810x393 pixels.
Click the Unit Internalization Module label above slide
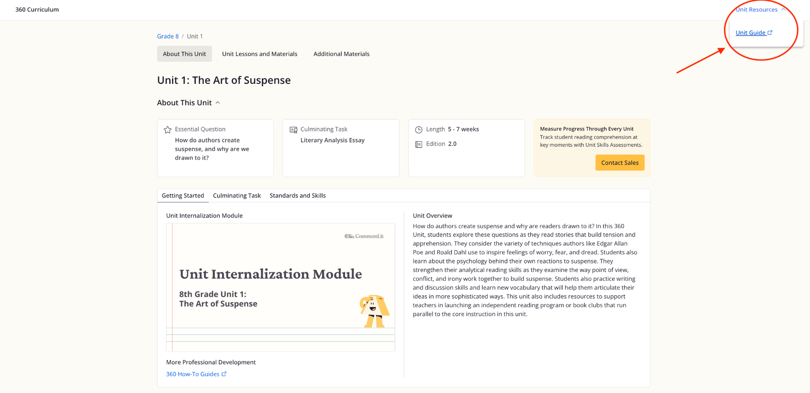205,216
